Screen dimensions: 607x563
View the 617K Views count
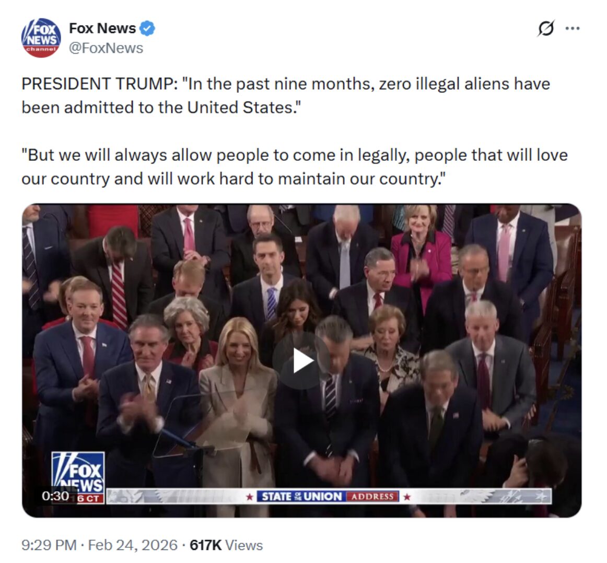[x=227, y=545]
